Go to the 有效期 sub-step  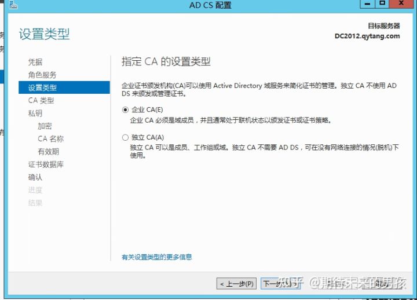pyautogui.click(x=49, y=152)
